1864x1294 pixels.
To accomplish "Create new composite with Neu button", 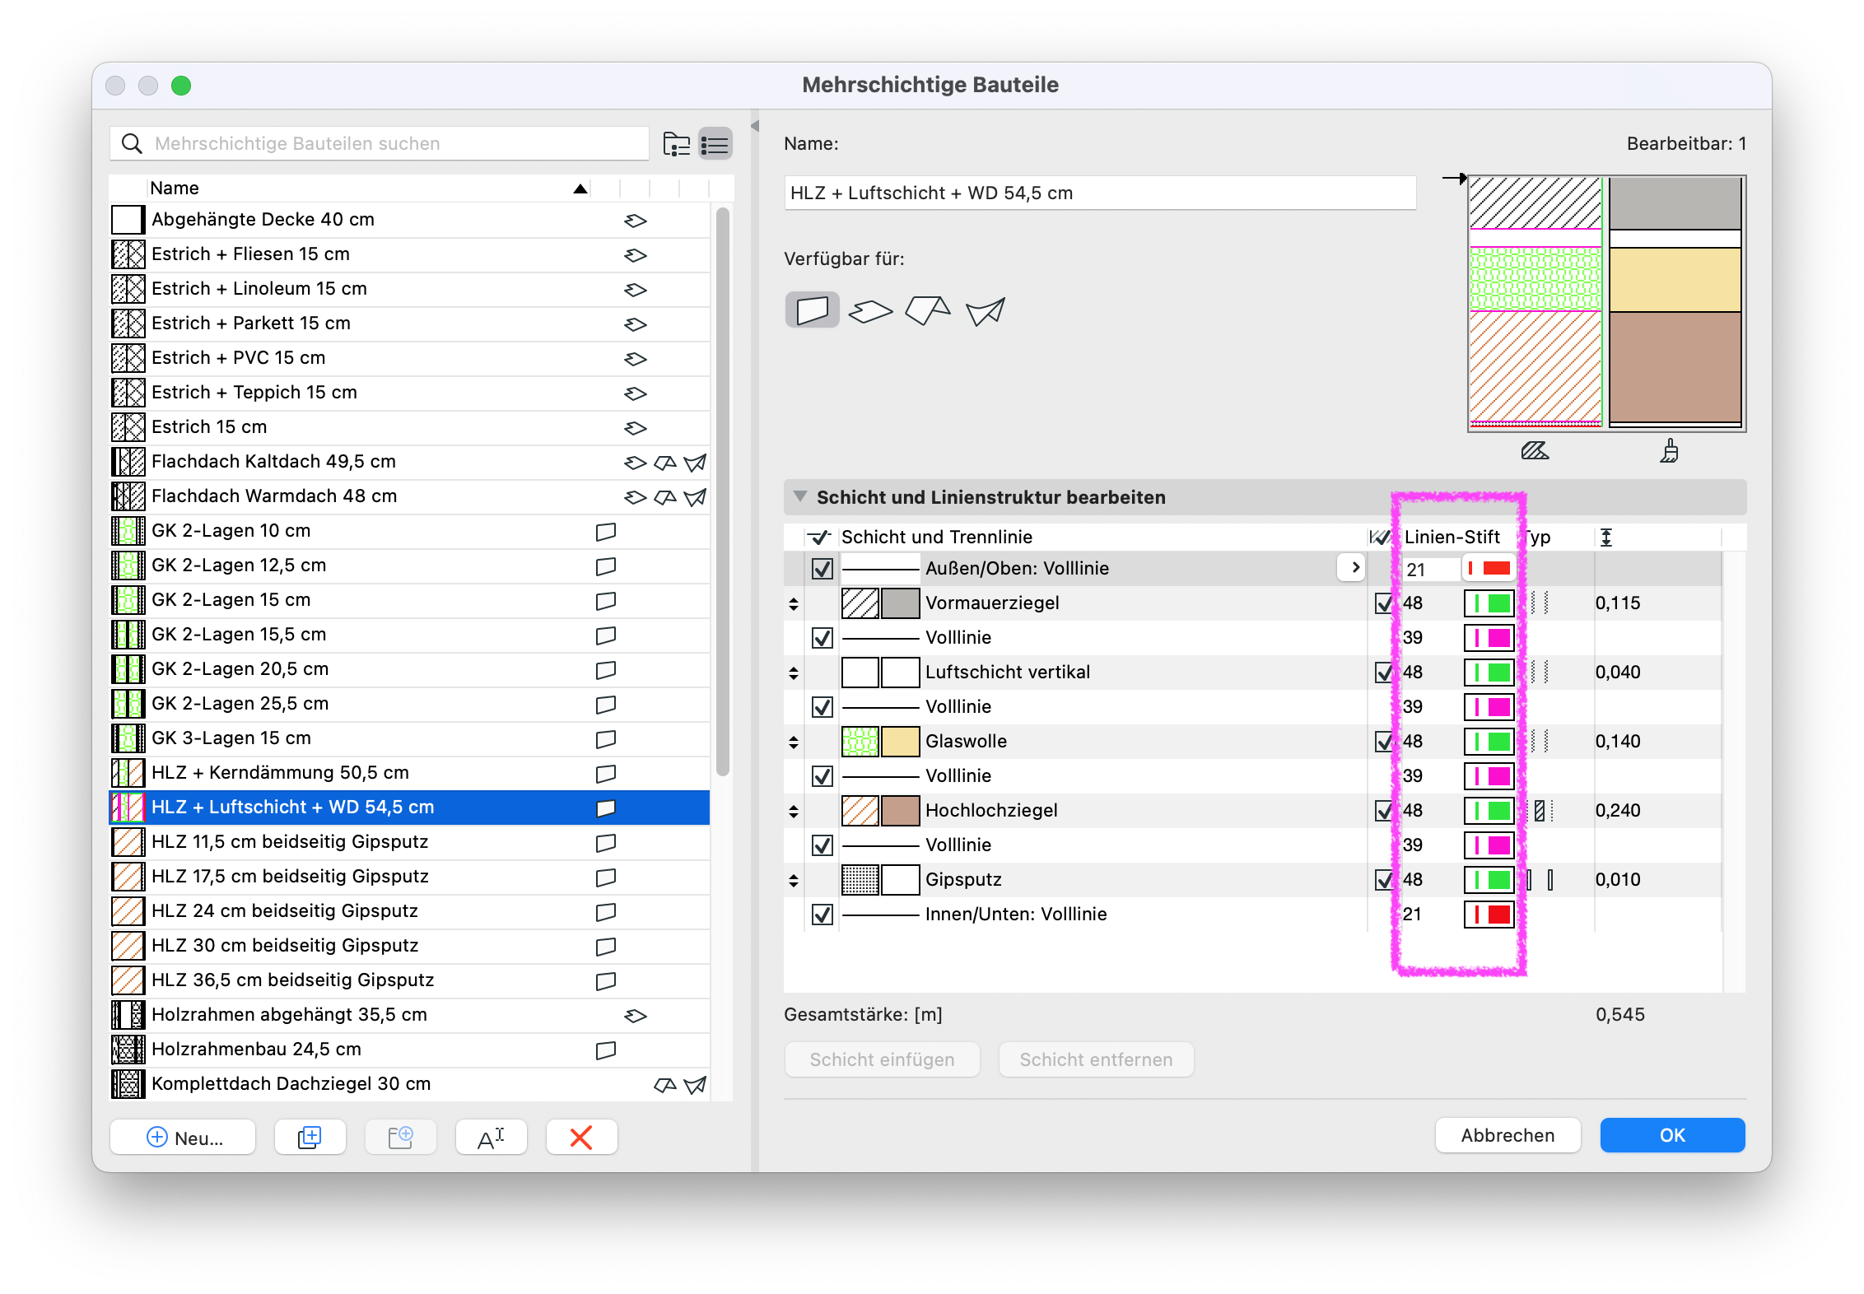I will pyautogui.click(x=183, y=1138).
